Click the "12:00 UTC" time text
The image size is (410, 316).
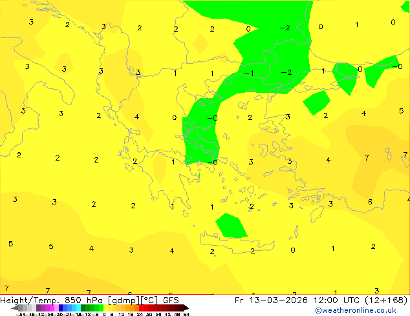click(x=336, y=300)
